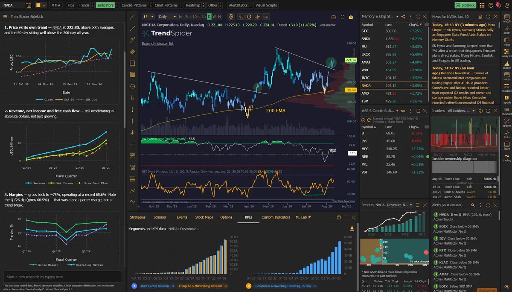Open the notes sidebar icon
This screenshot has width=512, height=292.
tap(506, 76)
